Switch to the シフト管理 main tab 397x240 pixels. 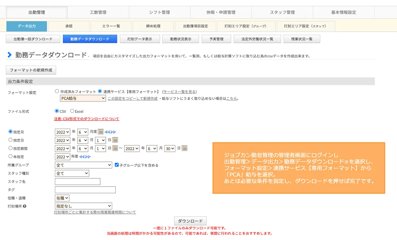point(159,12)
